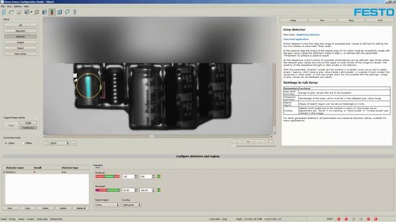The width and height of the screenshot is (396, 222).
Task: Click the Threshold minimum value field
Action: click(128, 191)
